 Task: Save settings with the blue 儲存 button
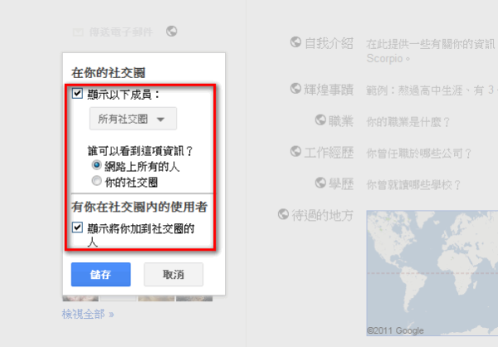tap(101, 274)
